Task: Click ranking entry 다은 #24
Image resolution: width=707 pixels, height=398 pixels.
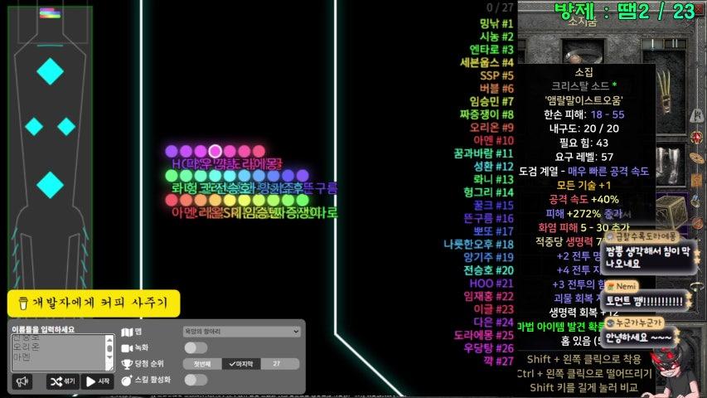Action: click(x=493, y=323)
